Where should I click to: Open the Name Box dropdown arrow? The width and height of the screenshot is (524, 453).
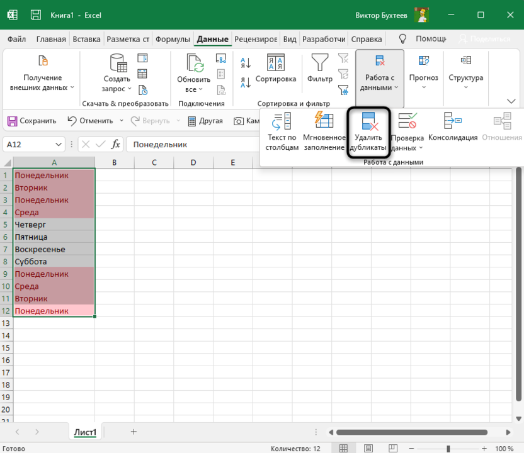pyautogui.click(x=59, y=145)
